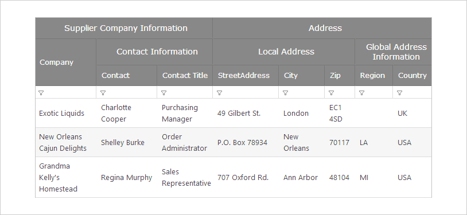The image size is (467, 215).
Task: Click the Zip column header
Action: (340, 76)
